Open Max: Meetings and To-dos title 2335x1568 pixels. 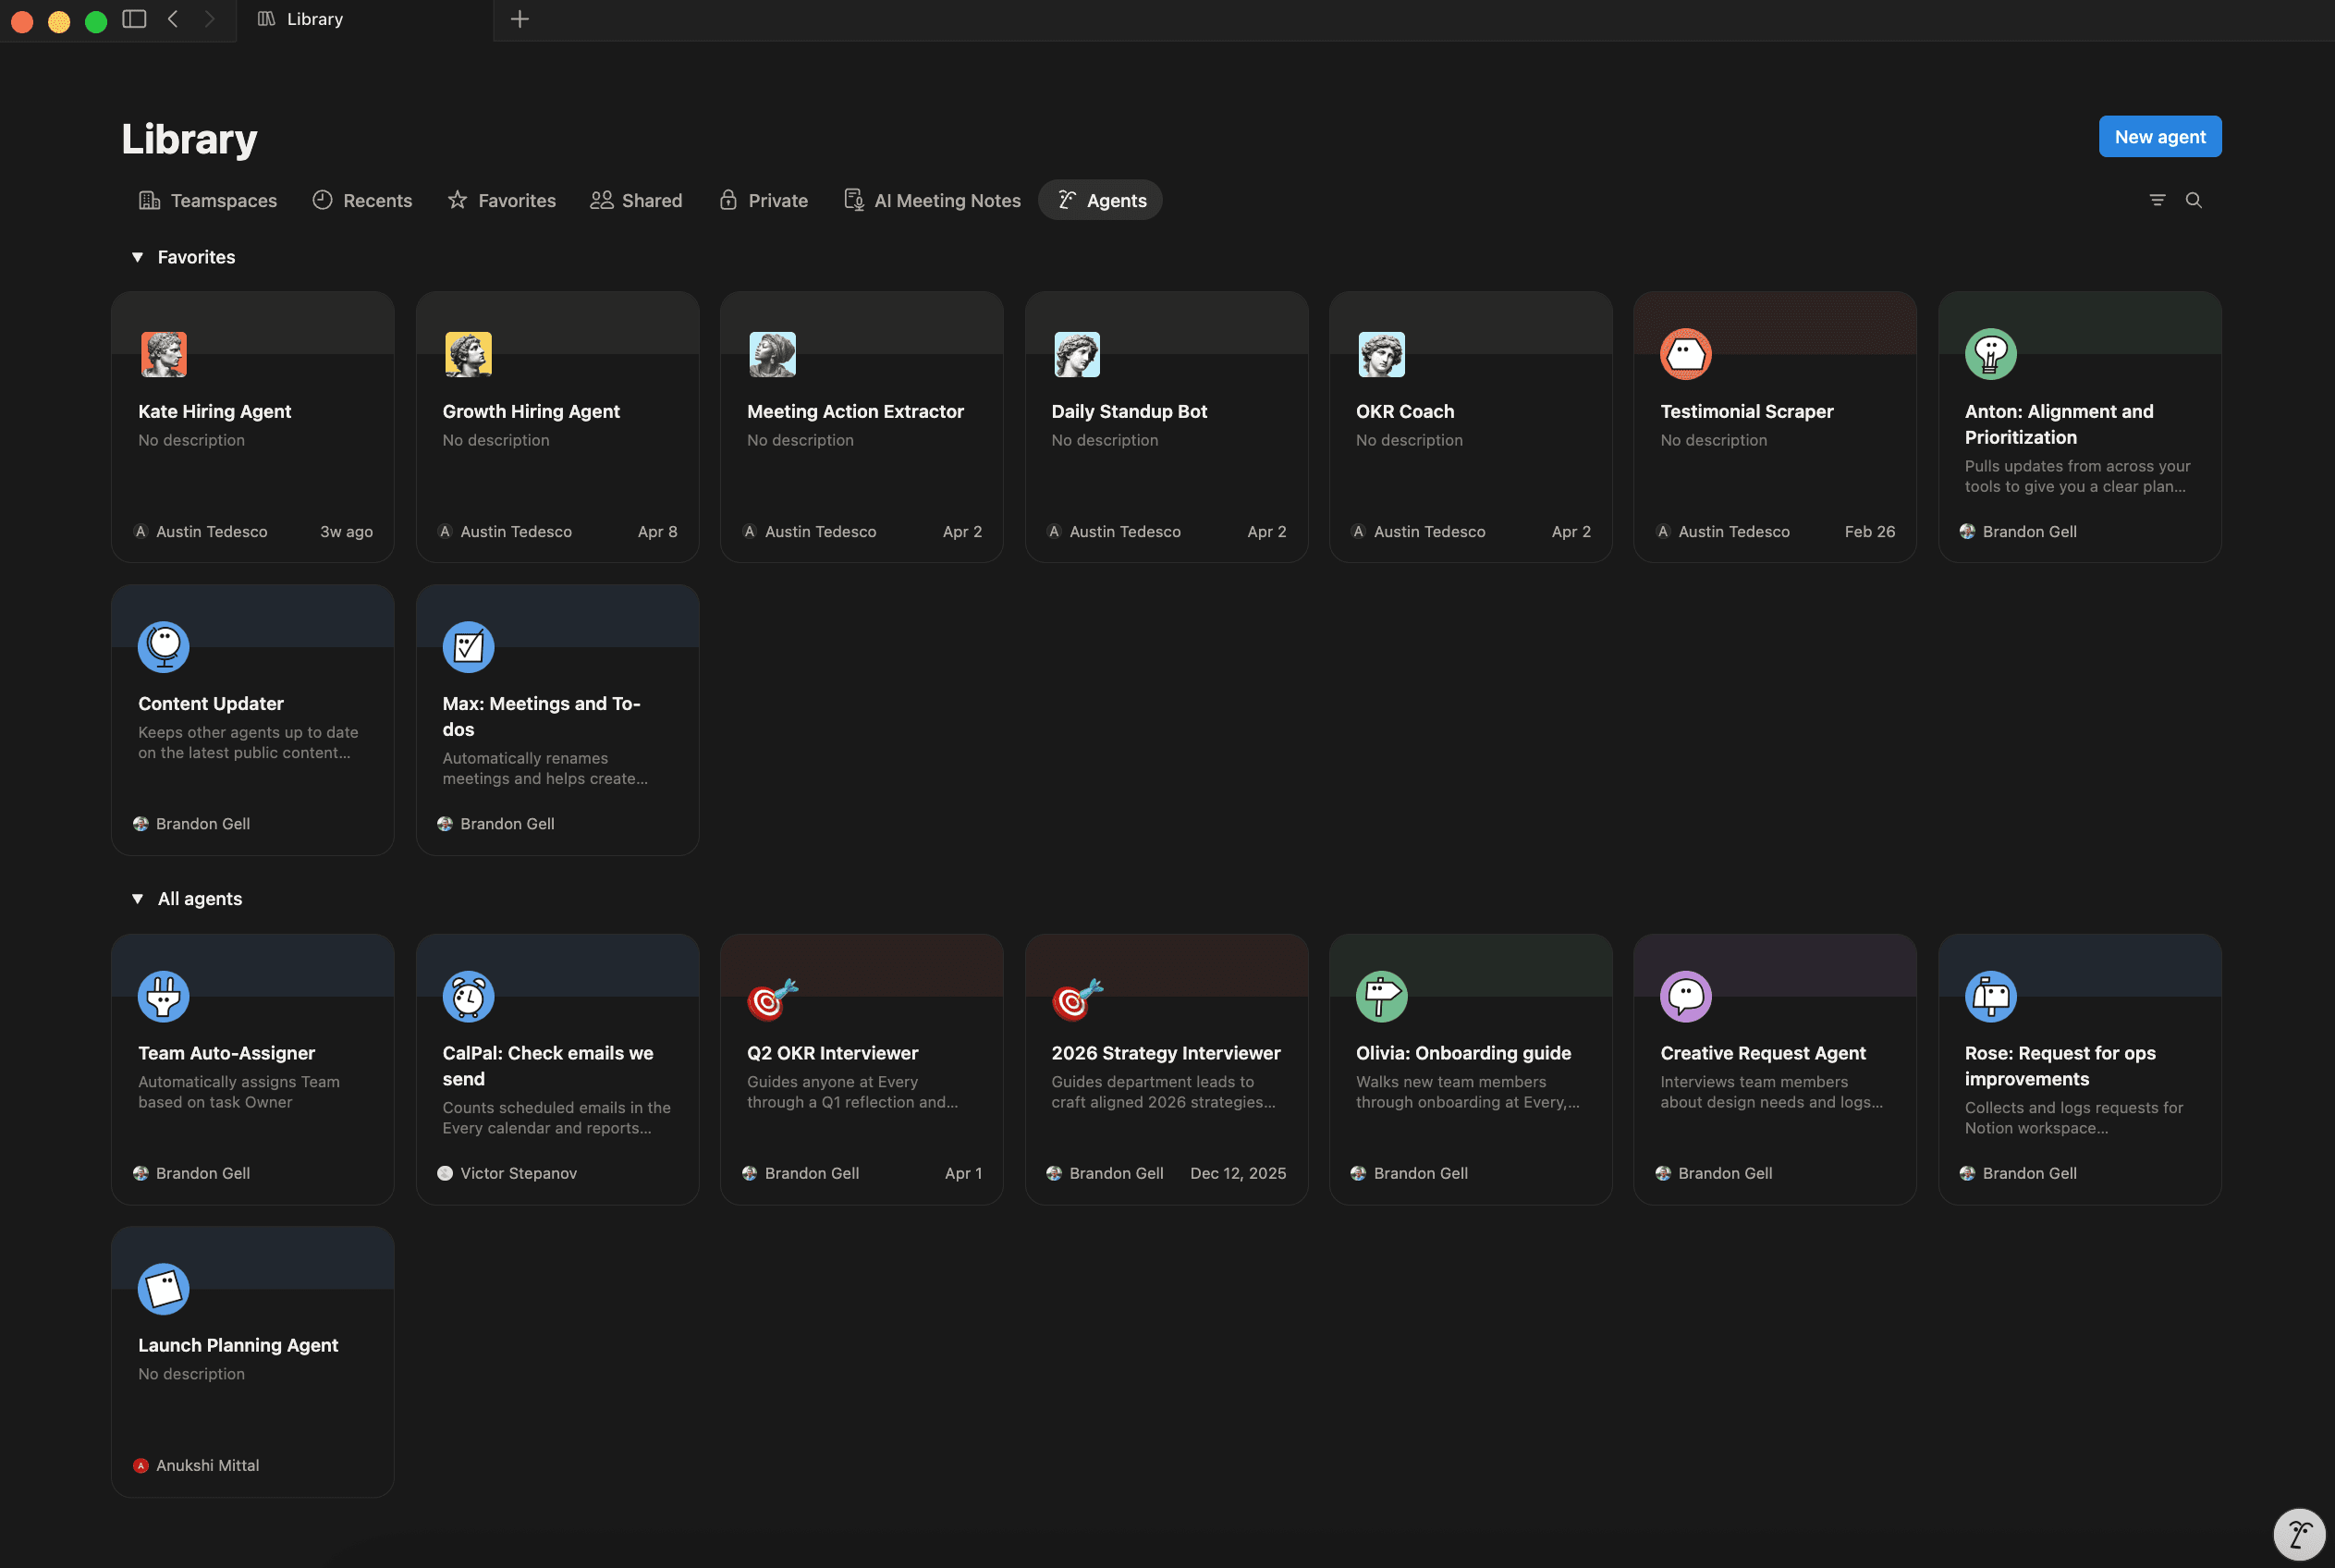[x=541, y=716]
